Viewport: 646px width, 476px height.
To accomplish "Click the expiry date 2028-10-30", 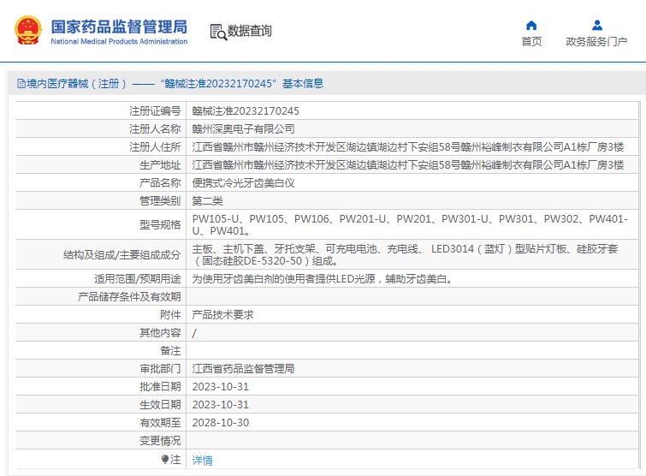I will coord(221,423).
